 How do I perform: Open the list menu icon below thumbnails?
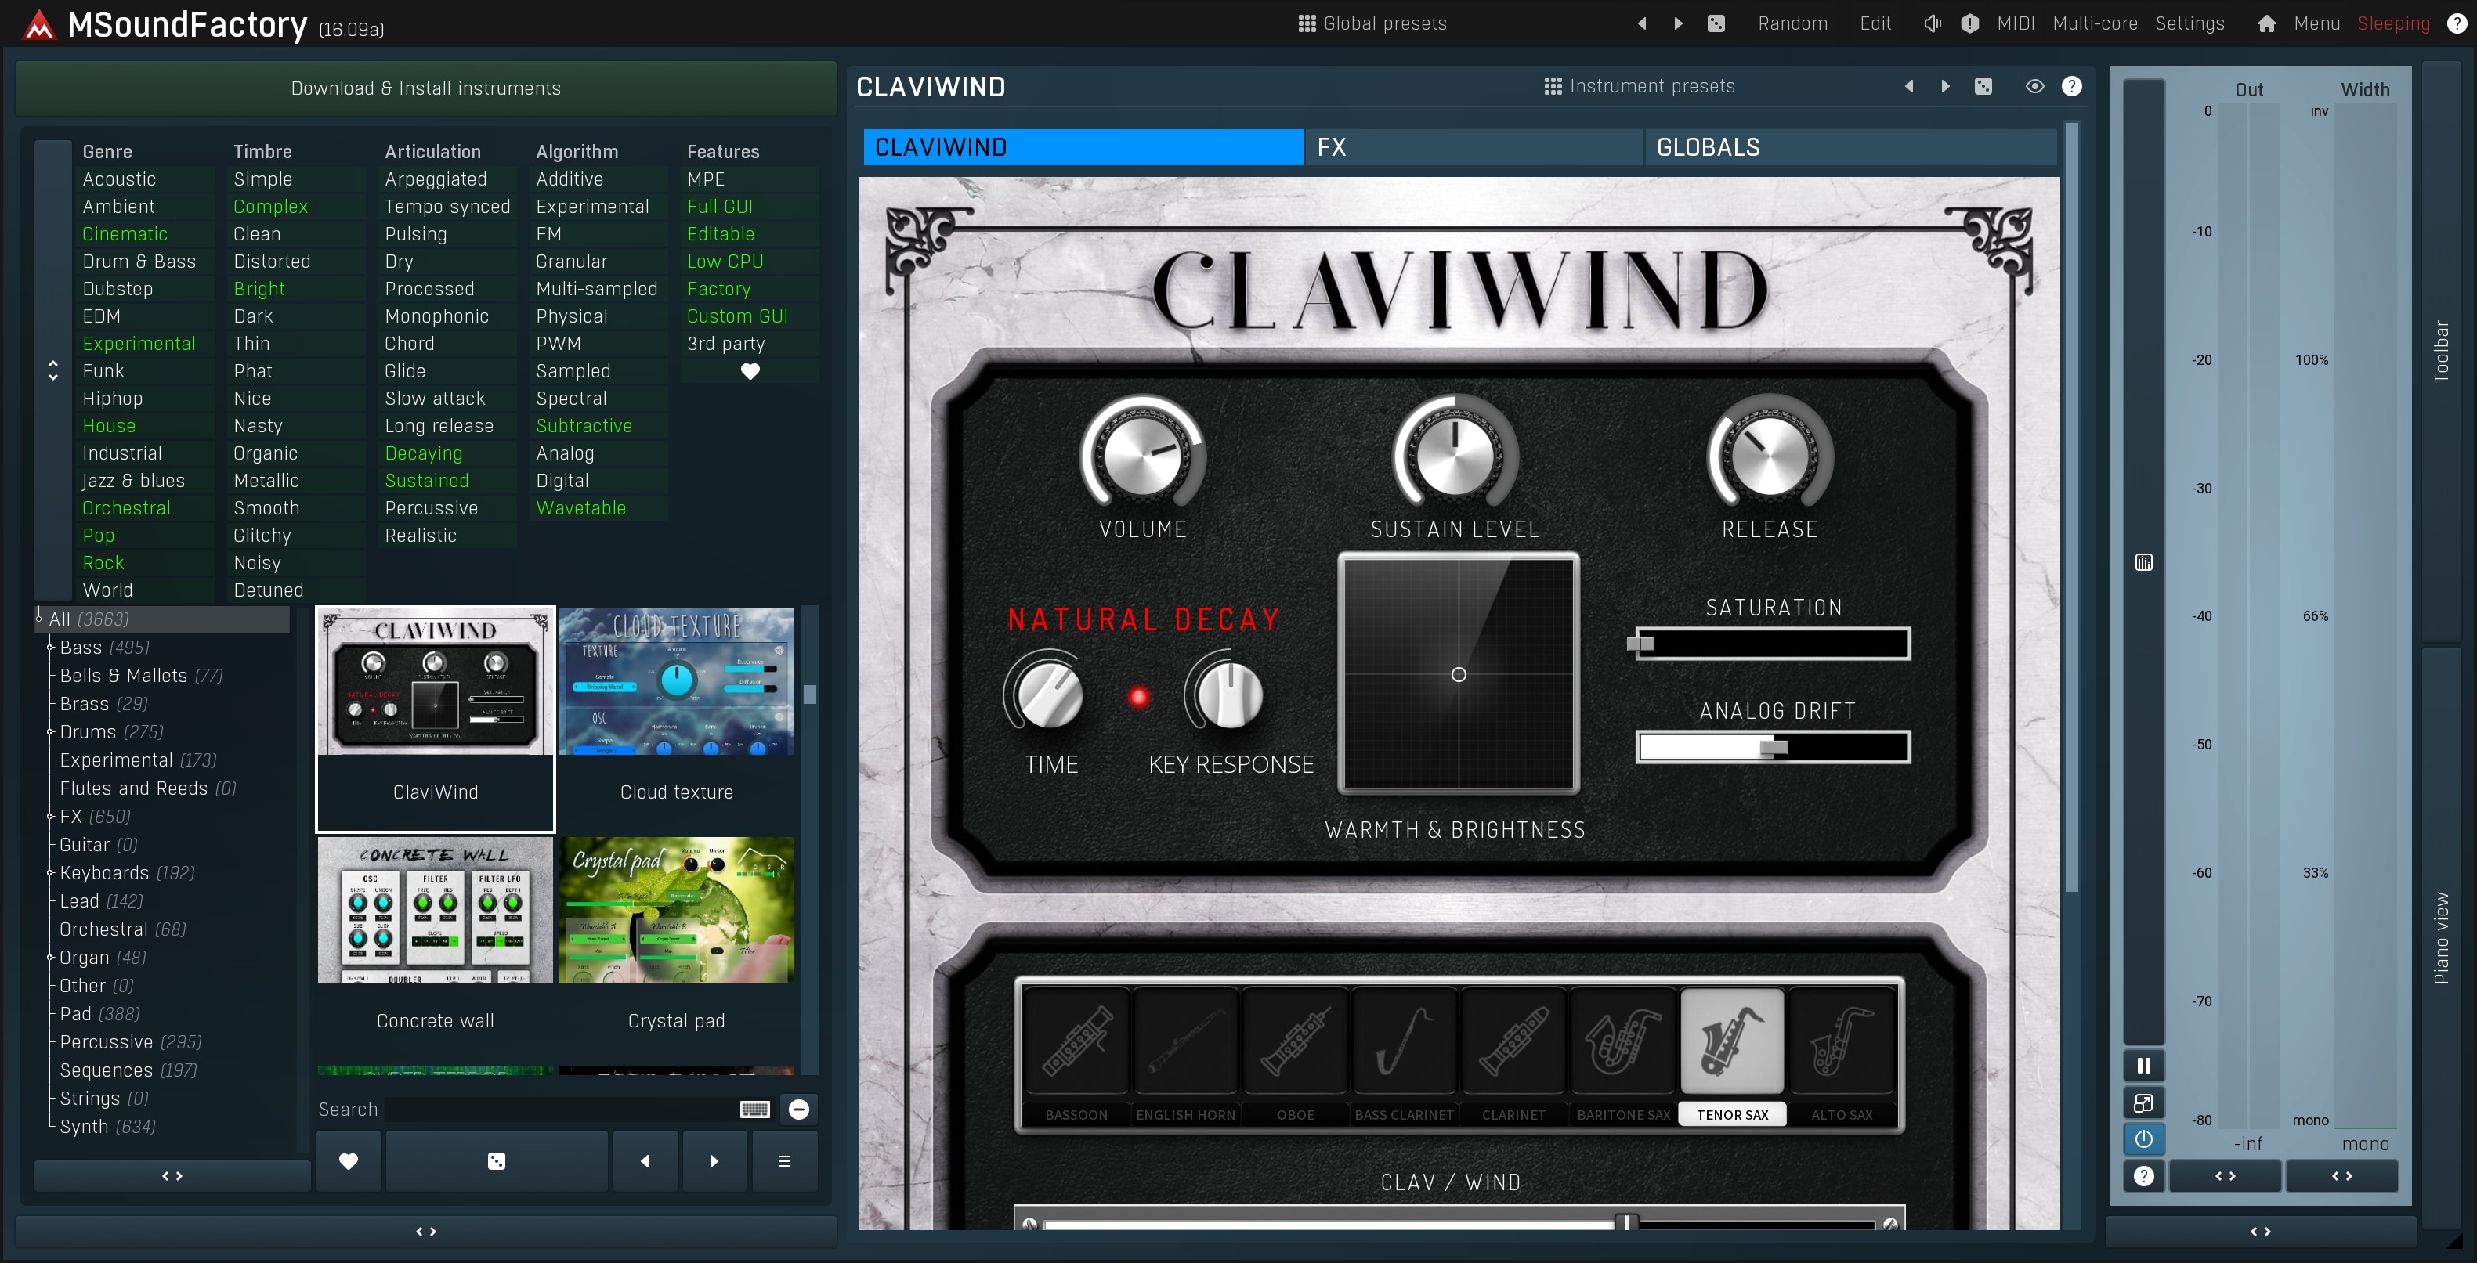785,1161
